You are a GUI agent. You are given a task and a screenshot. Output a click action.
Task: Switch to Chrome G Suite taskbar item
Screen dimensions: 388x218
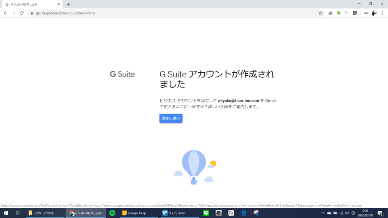pos(86,213)
